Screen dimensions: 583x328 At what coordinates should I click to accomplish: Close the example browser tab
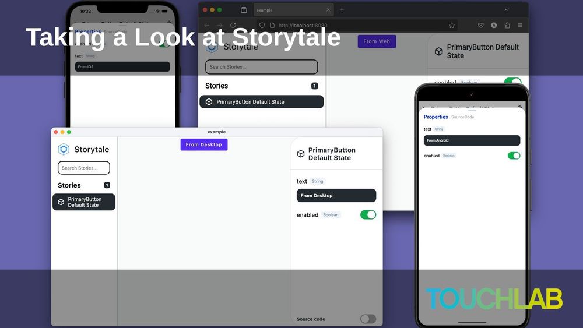coord(328,10)
